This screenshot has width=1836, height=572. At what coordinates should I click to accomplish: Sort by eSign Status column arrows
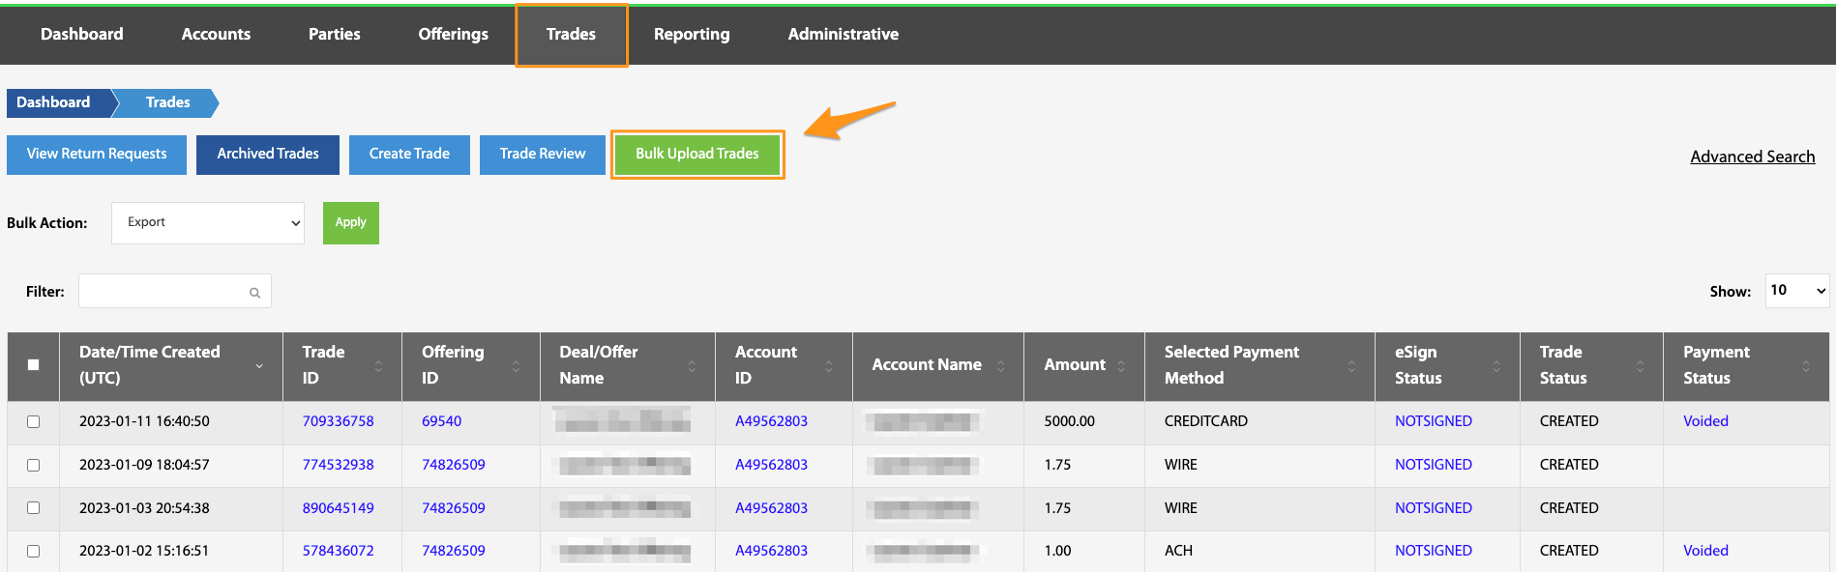1496,366
